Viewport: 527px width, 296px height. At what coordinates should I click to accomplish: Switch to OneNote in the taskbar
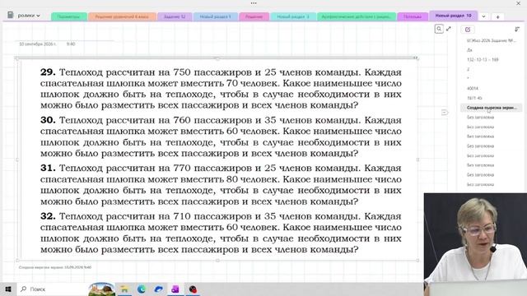click(x=175, y=289)
